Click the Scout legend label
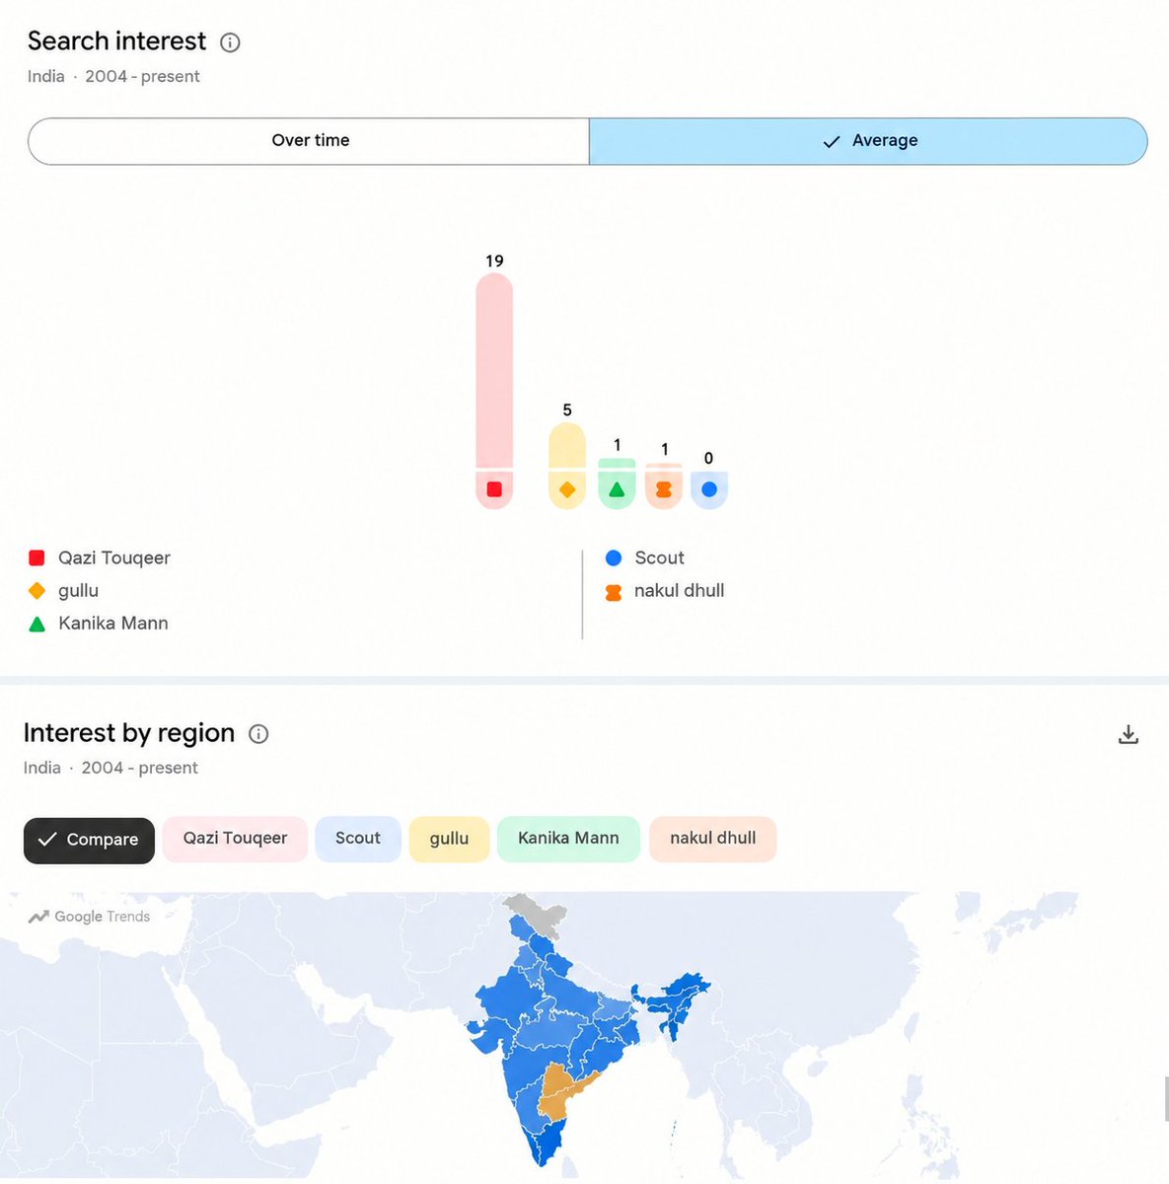Image resolution: width=1169 pixels, height=1184 pixels. pyautogui.click(x=659, y=557)
